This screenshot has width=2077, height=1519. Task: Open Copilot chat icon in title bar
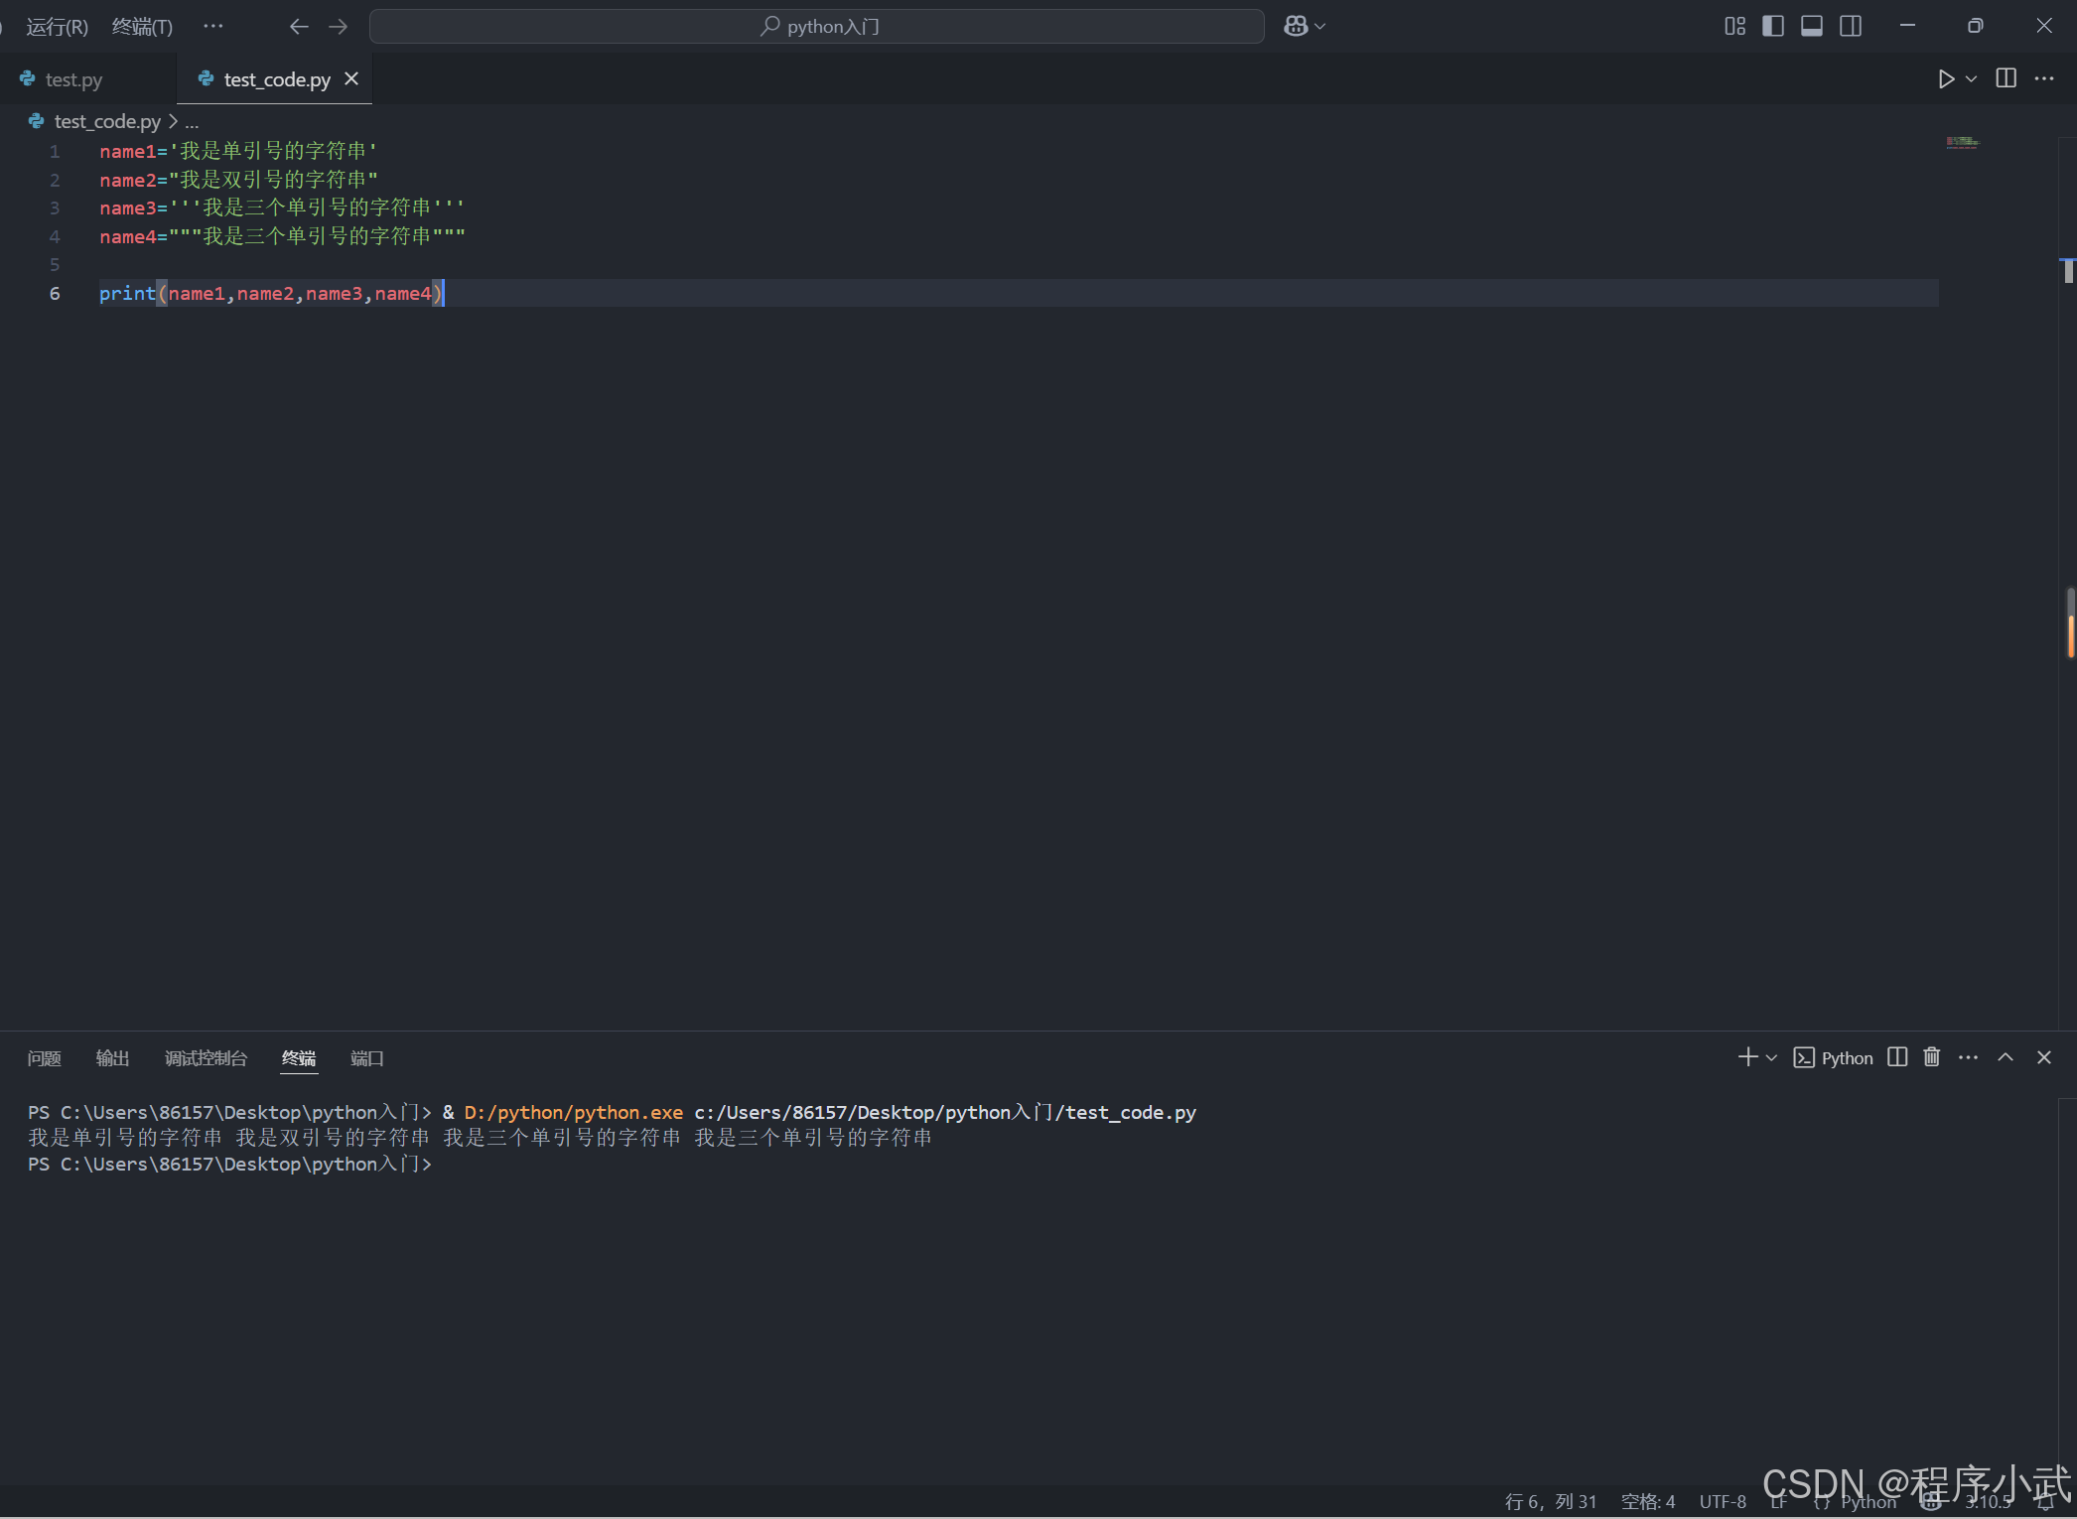coord(1296,27)
